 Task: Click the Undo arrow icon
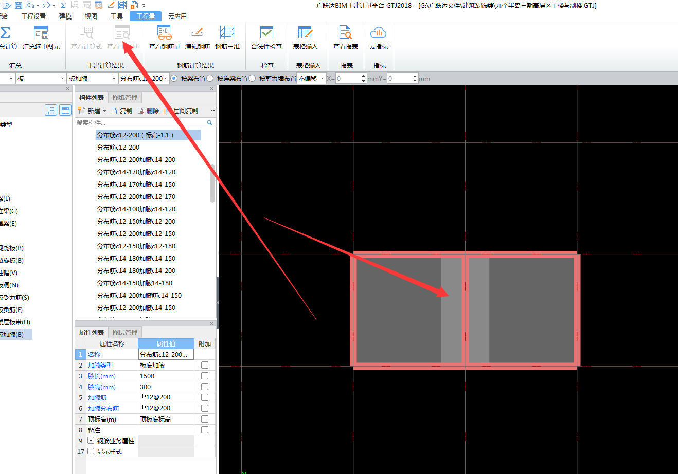(x=30, y=5)
